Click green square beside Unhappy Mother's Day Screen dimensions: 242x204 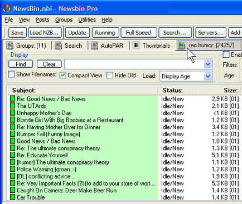click(x=12, y=113)
